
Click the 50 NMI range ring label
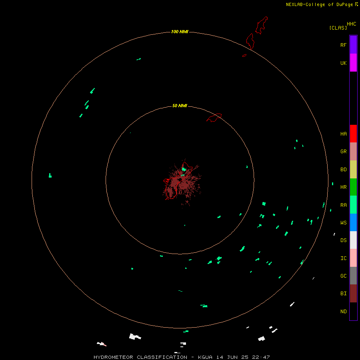click(x=180, y=106)
